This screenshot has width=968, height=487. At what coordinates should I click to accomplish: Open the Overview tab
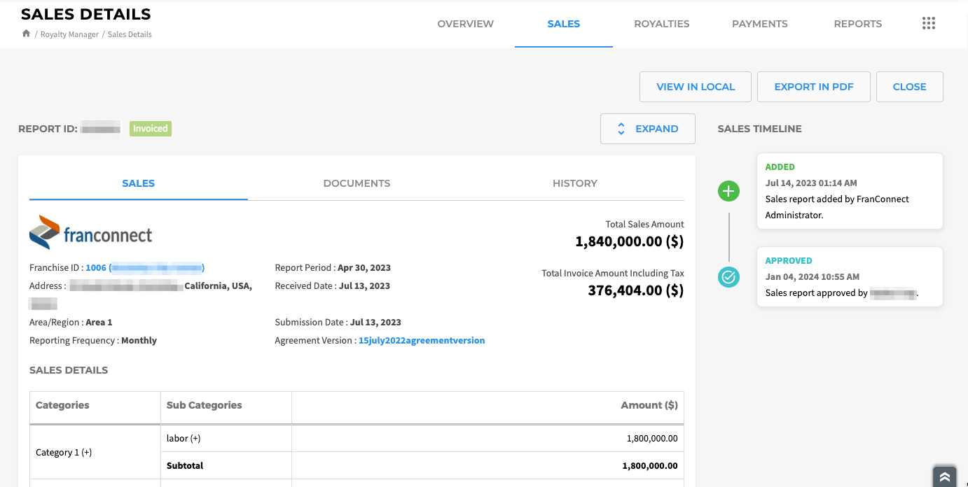[x=466, y=24]
